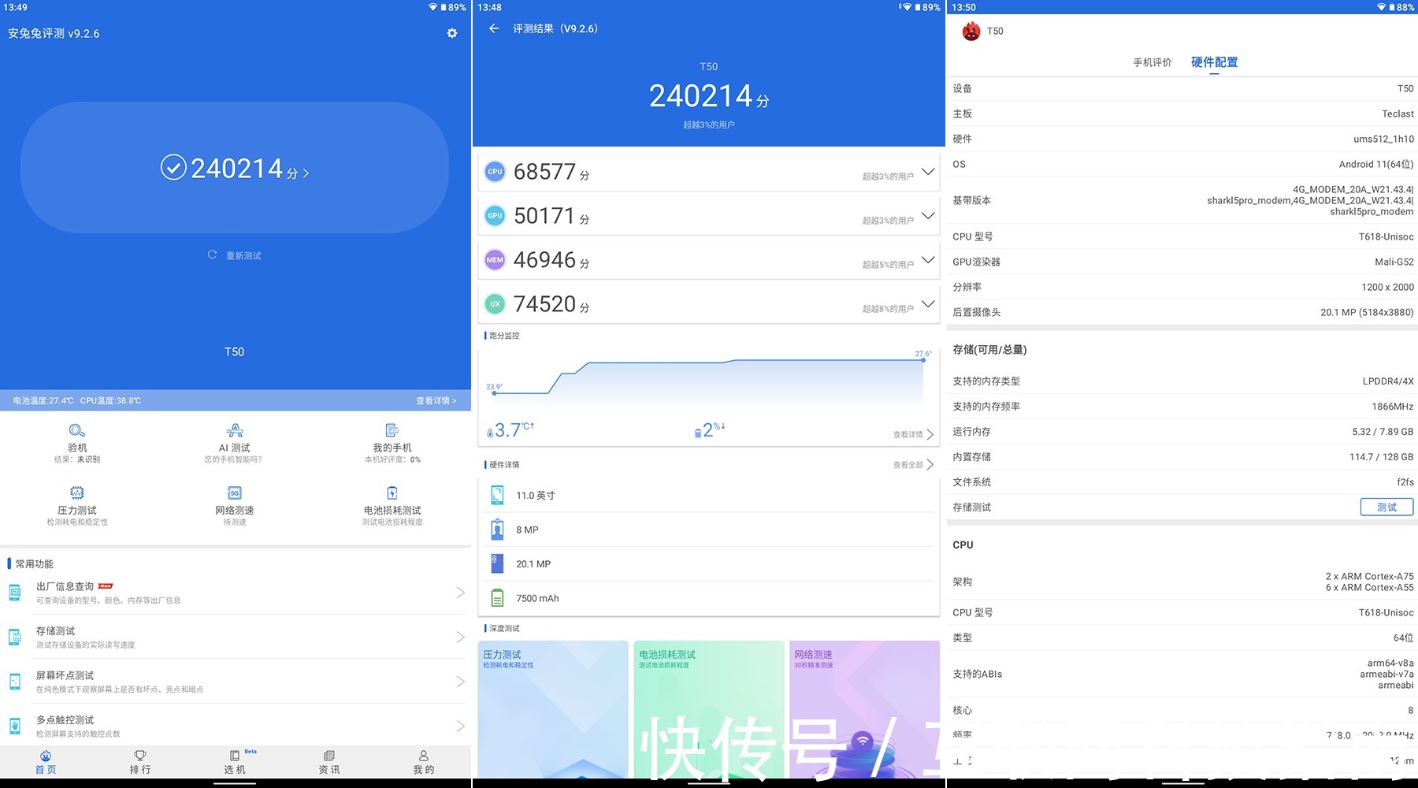Open 查看全部 hardware details link

(912, 465)
